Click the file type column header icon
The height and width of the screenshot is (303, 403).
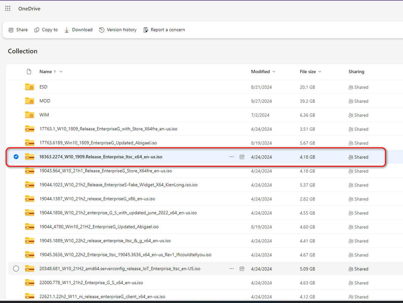pos(29,72)
